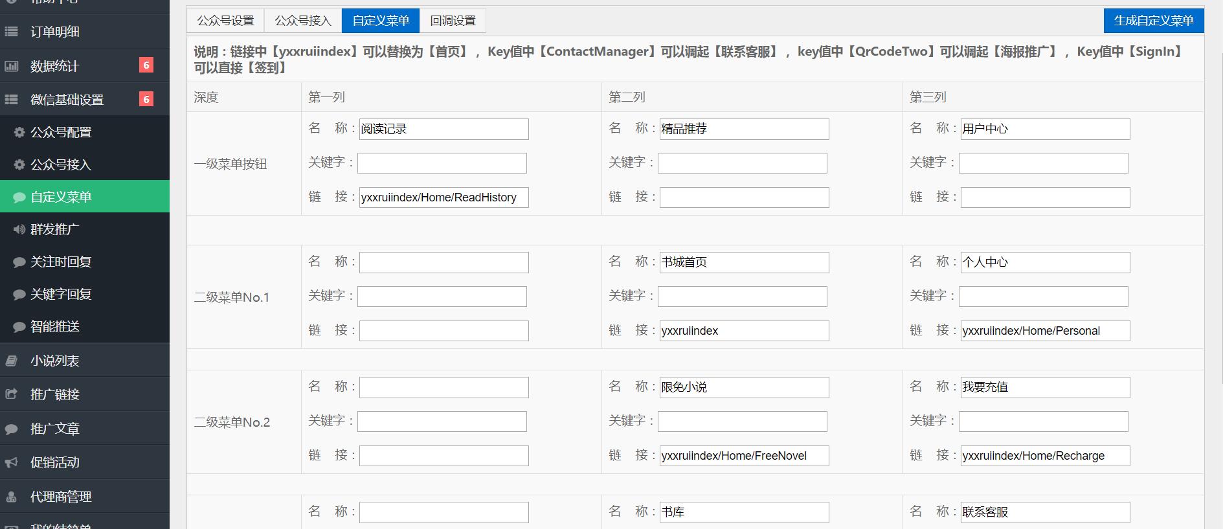
Task: Click the 微信基础设置 list icon
Action: [x=11, y=100]
